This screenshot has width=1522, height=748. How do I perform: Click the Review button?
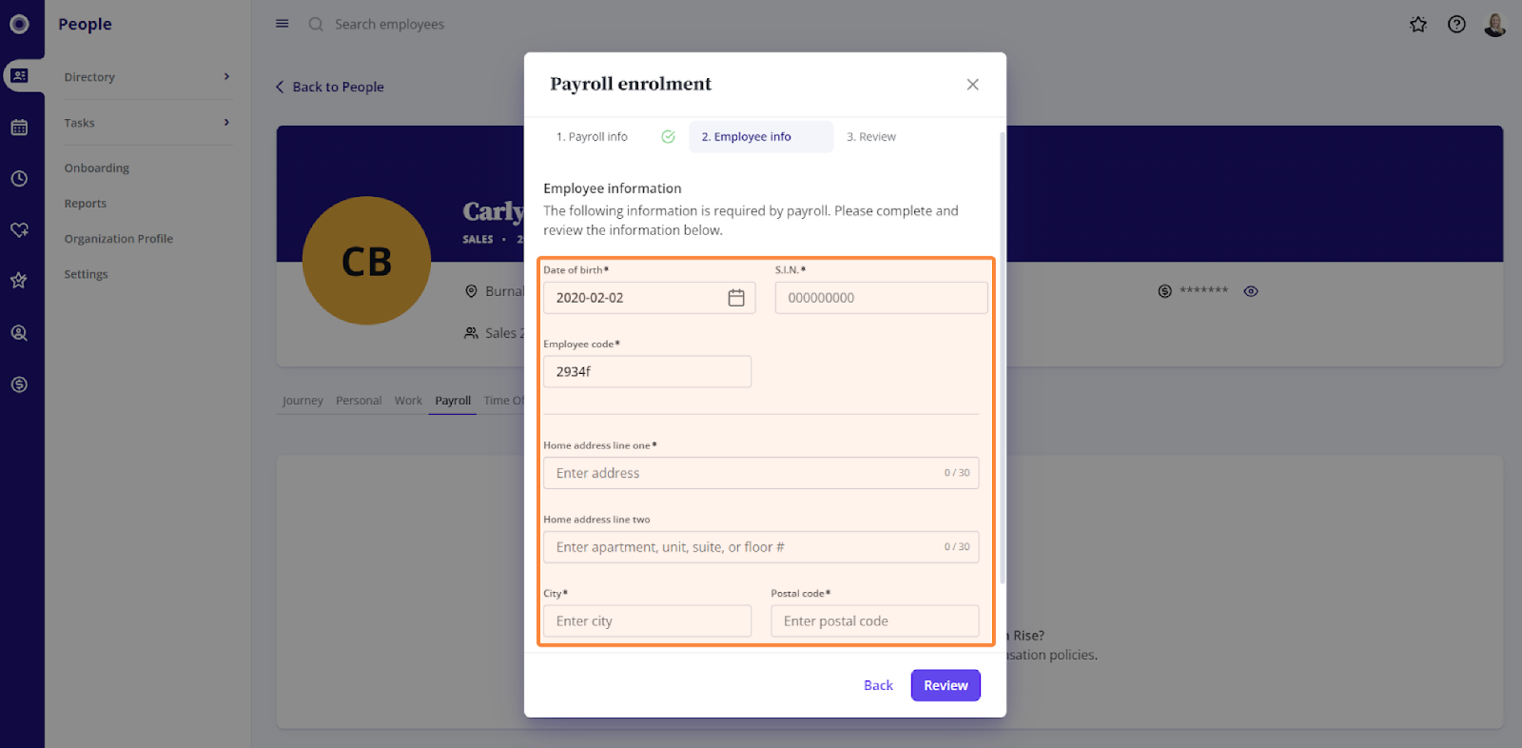tap(946, 685)
